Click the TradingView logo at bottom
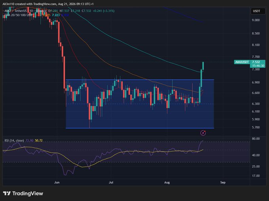The height and width of the screenshot is (201, 269). tap(23, 193)
